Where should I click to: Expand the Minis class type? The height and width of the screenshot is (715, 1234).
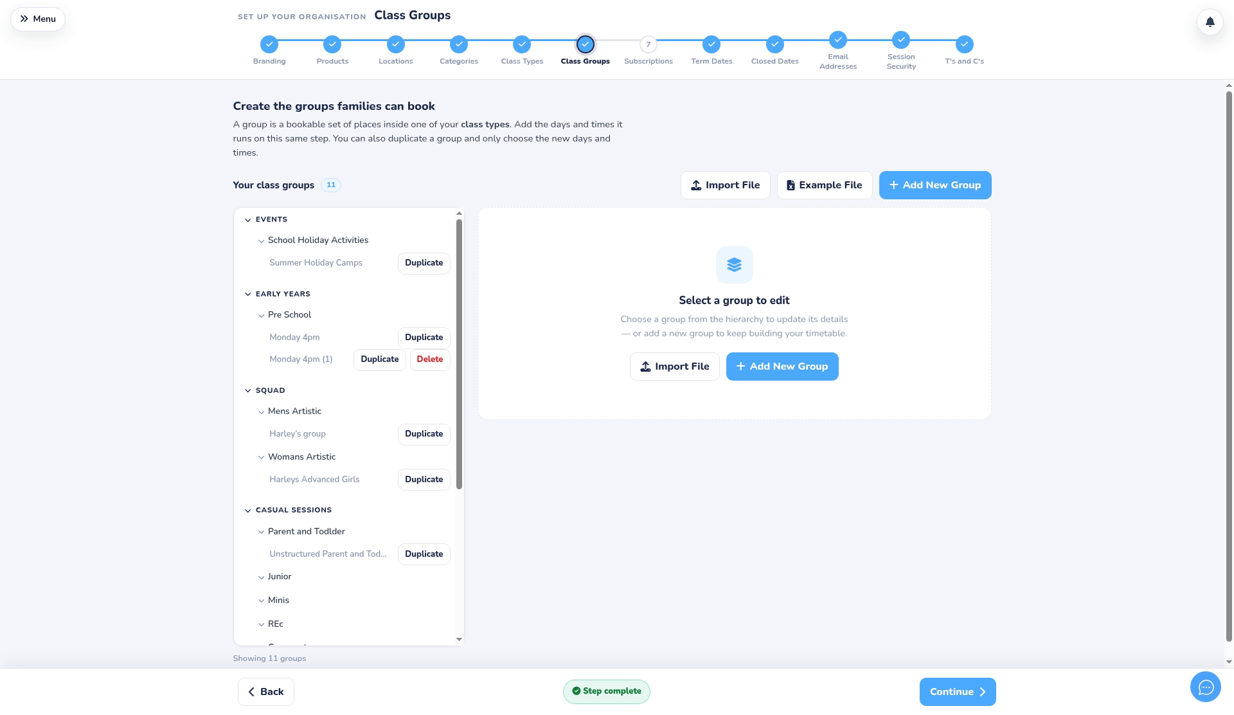(261, 601)
